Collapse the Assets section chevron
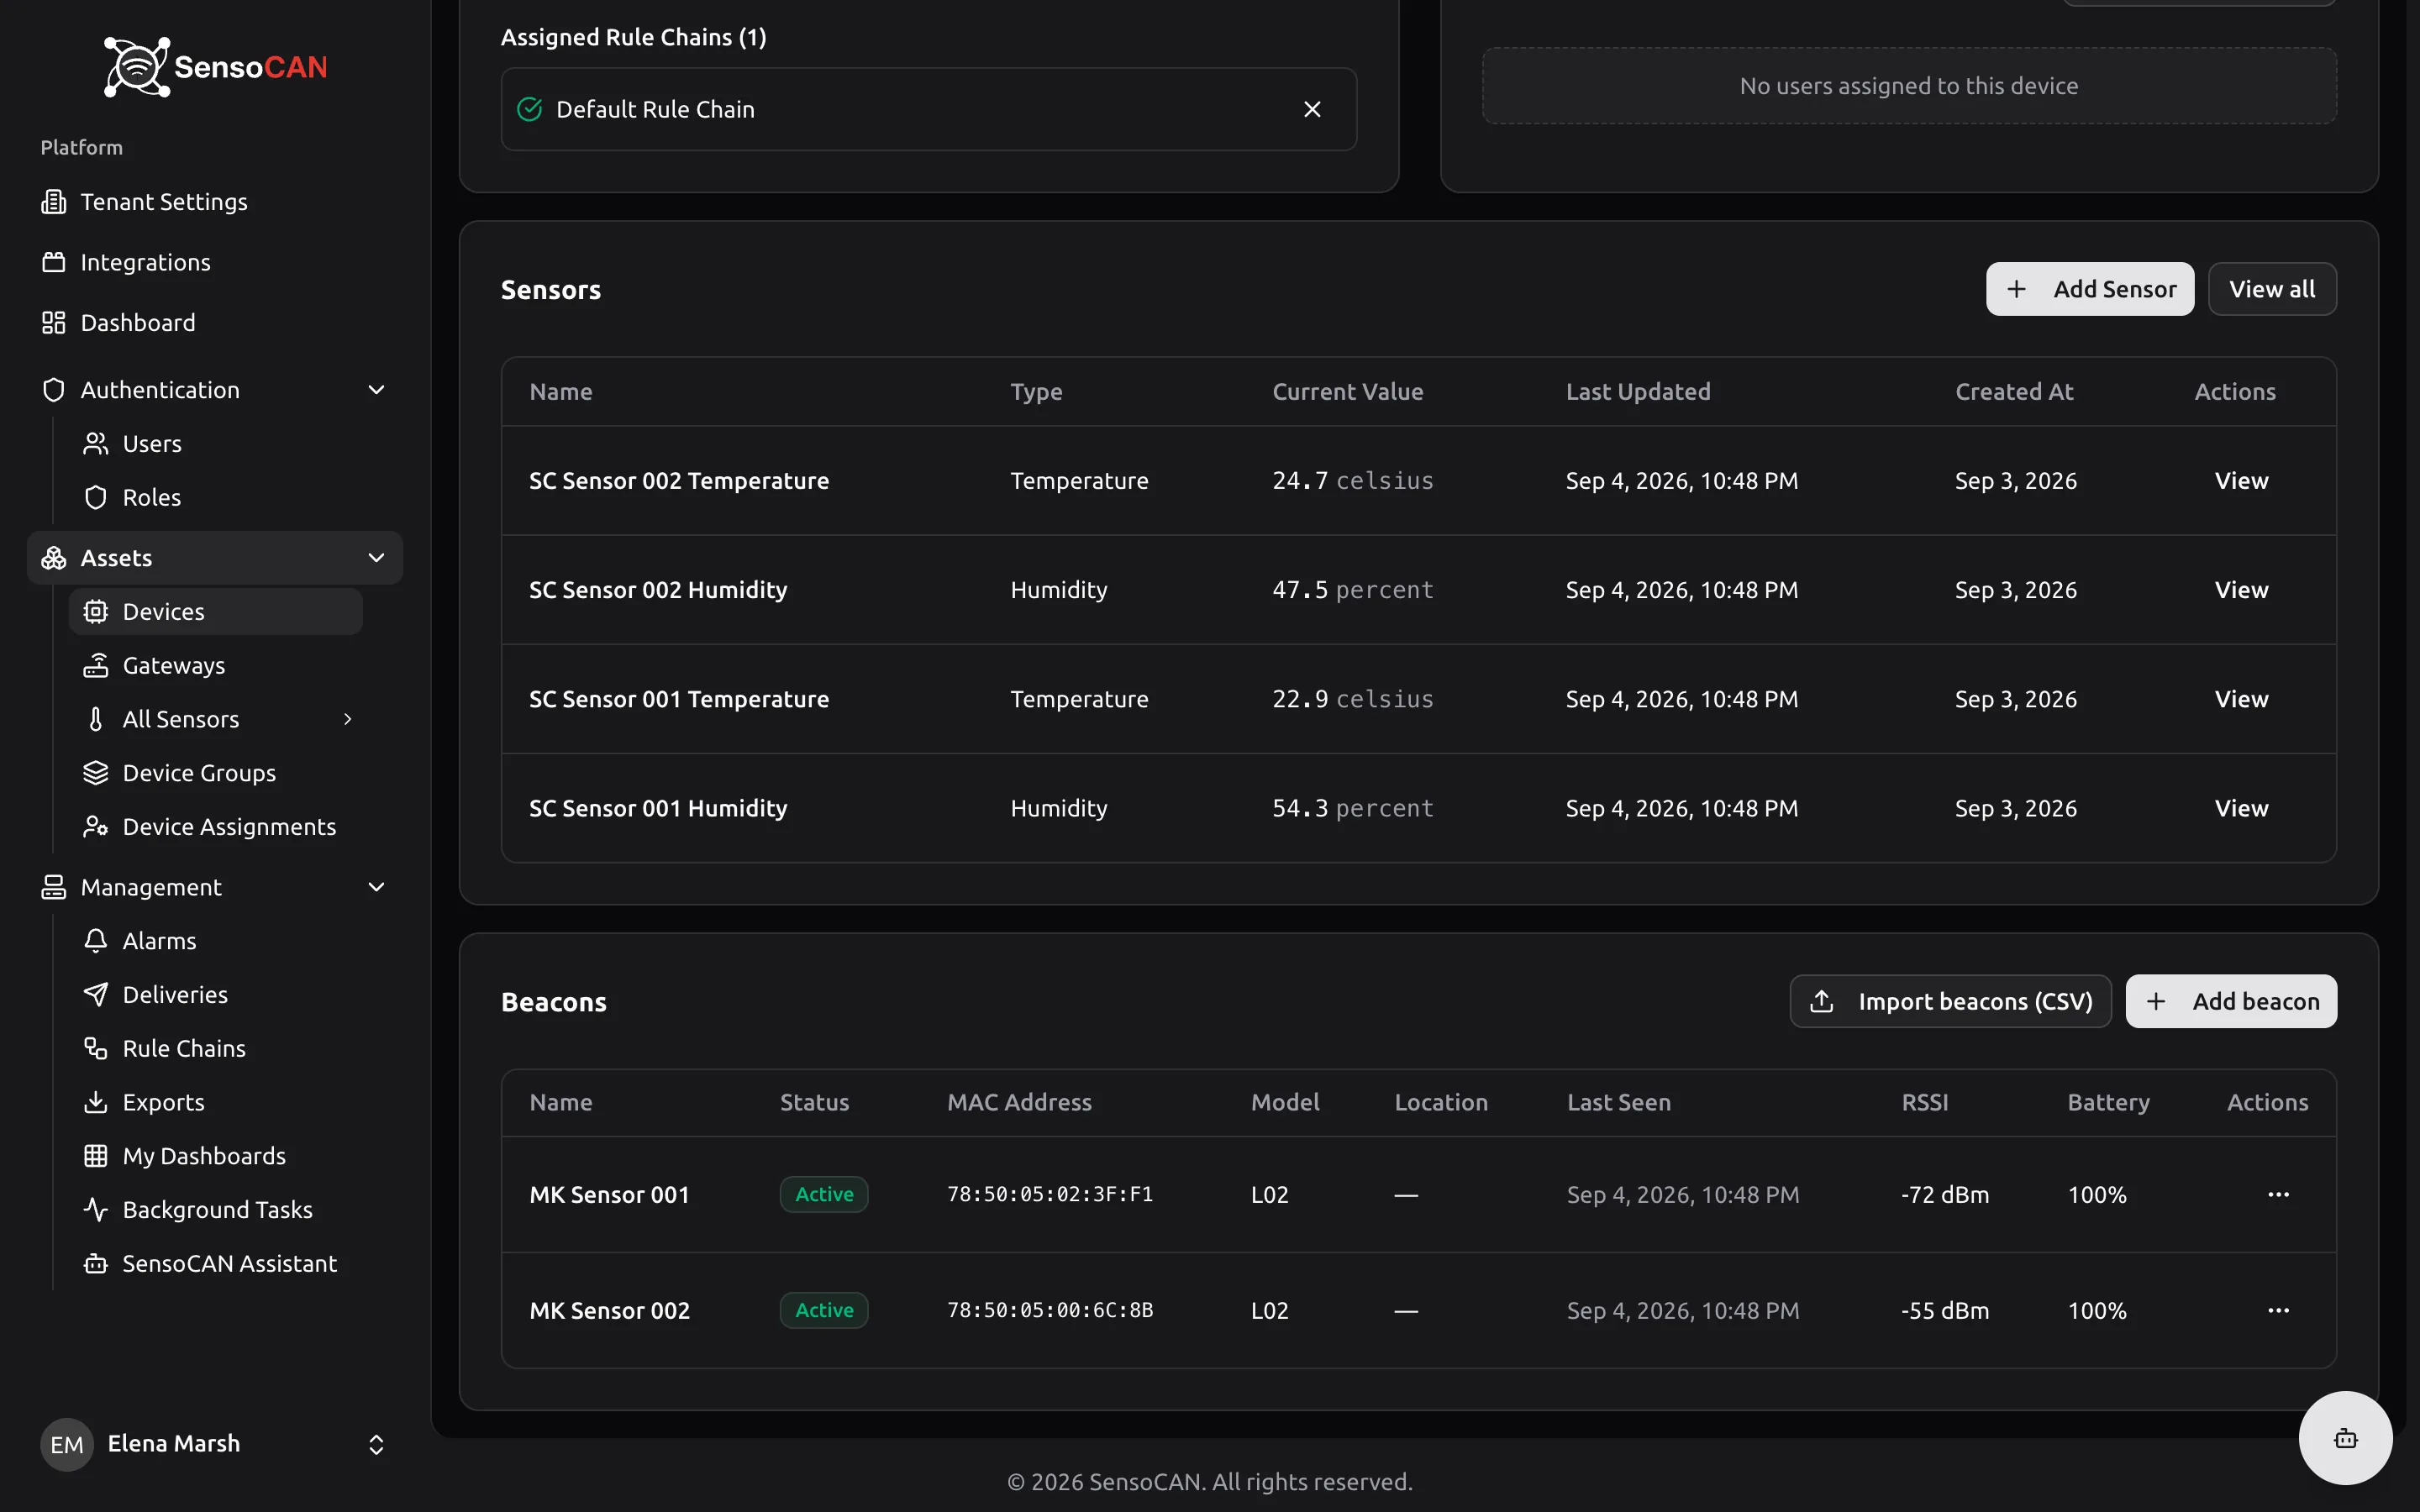 tap(376, 558)
